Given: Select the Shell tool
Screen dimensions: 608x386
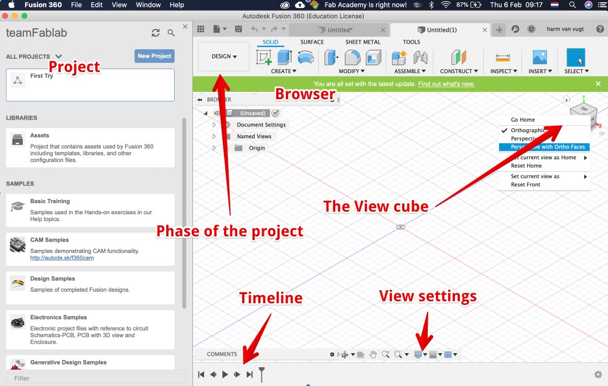Looking at the screenshot, I should click(373, 57).
